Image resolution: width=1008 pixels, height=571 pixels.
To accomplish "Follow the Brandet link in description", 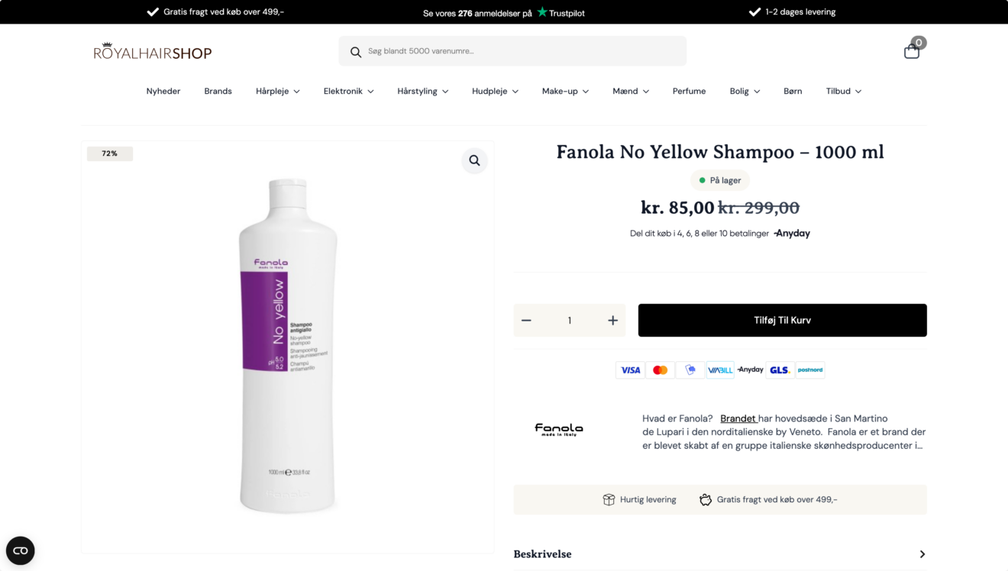I will coord(738,418).
